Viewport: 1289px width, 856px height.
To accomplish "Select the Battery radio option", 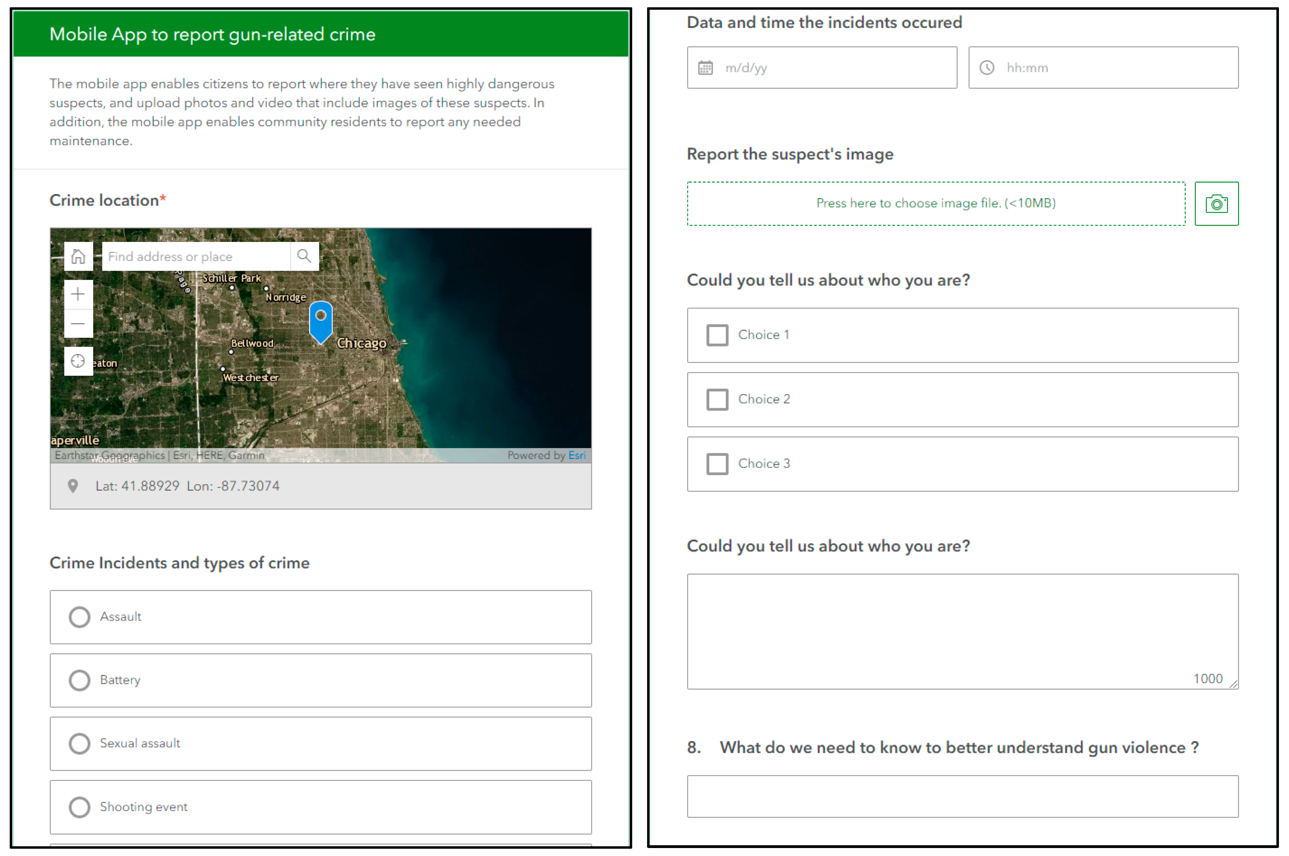I will pyautogui.click(x=80, y=680).
